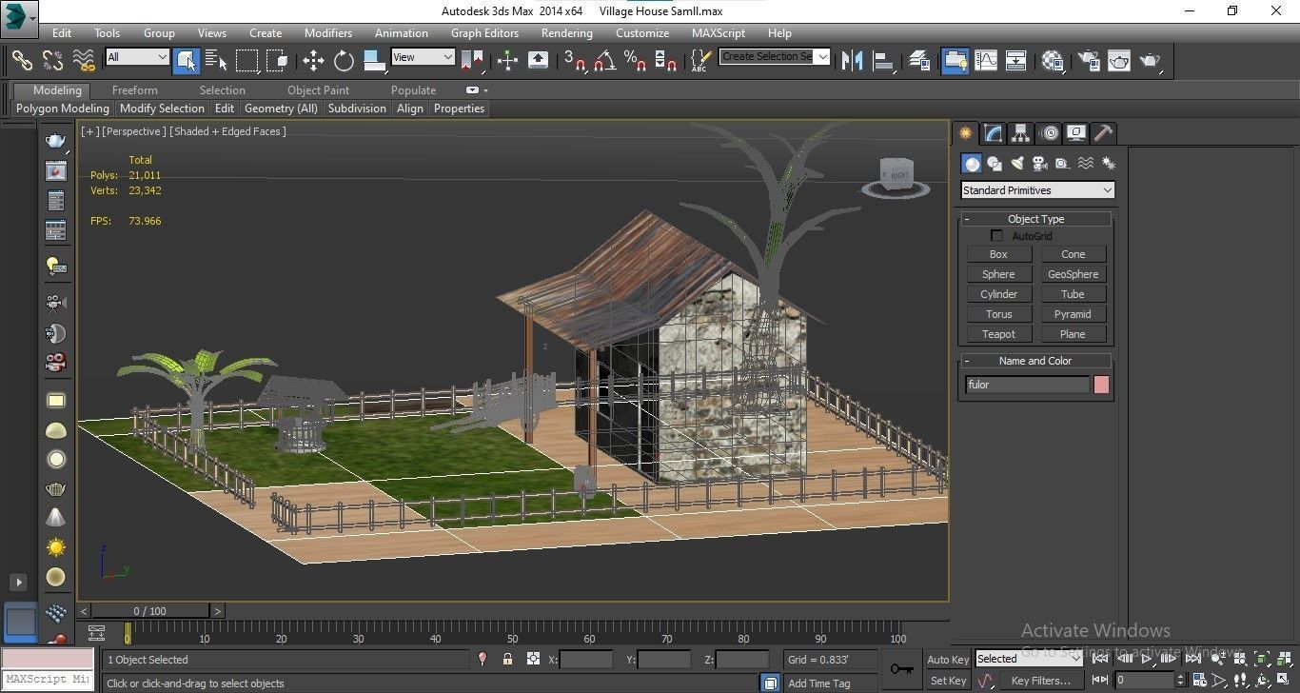The width and height of the screenshot is (1300, 693).
Task: Click the Align tool icon
Action: (x=884, y=60)
